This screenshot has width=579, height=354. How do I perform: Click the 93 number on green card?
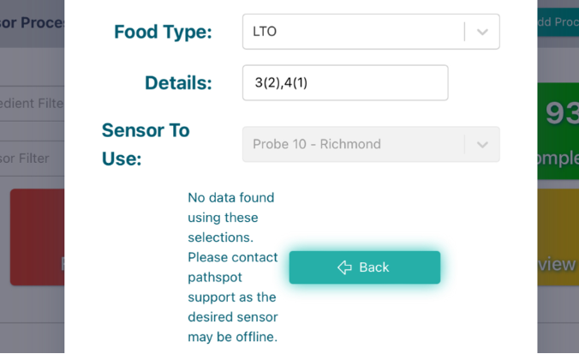click(561, 114)
